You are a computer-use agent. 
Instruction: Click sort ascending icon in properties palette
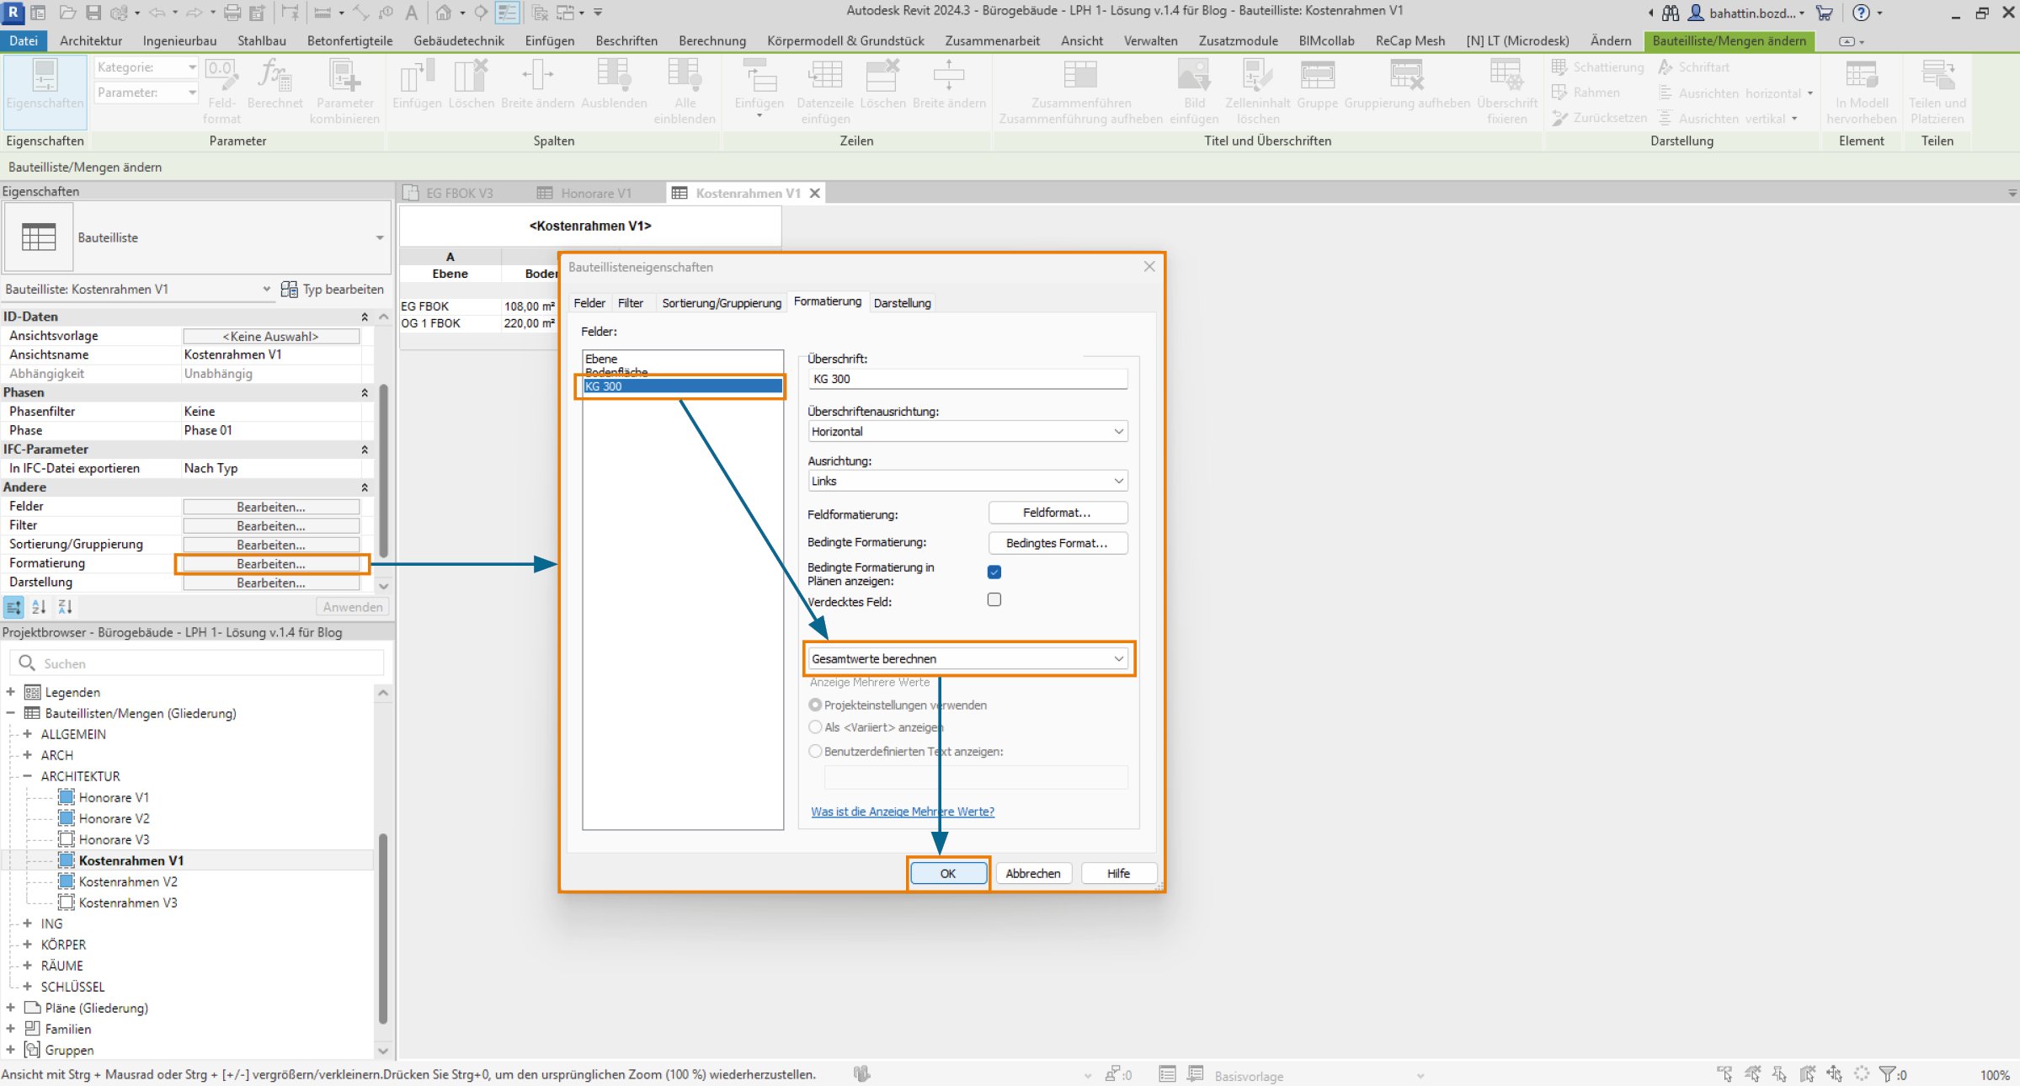click(39, 606)
